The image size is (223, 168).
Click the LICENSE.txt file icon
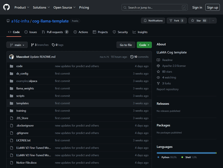pos(12,140)
